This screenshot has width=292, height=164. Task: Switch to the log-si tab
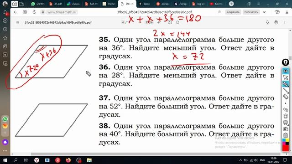198,4
